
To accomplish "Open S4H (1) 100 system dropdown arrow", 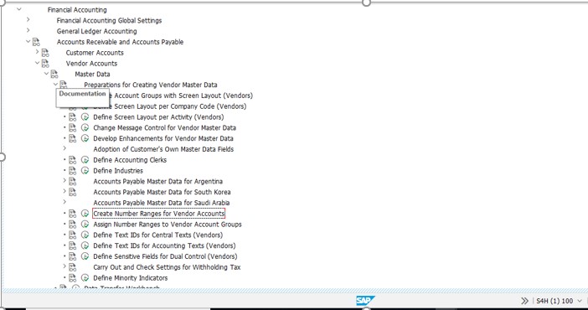I will tap(580, 301).
